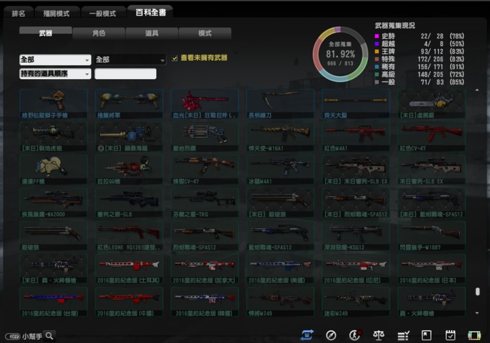Select 2016里約紀念版 (日本) weapon

click(432, 269)
